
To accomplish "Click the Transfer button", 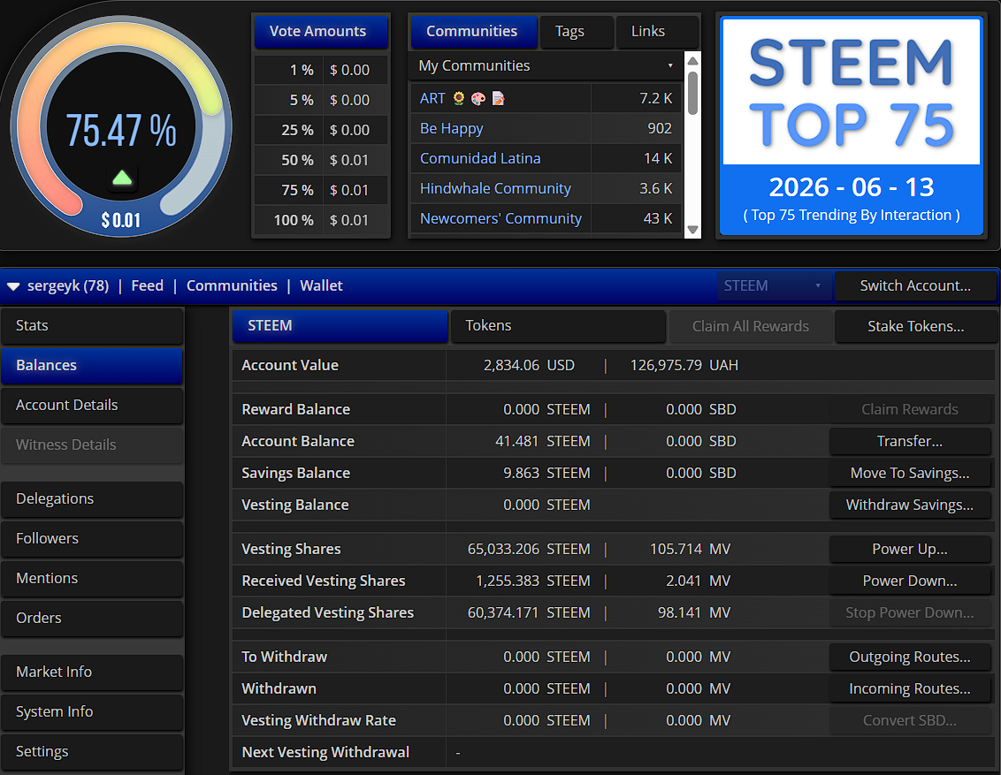I will pyautogui.click(x=910, y=441).
